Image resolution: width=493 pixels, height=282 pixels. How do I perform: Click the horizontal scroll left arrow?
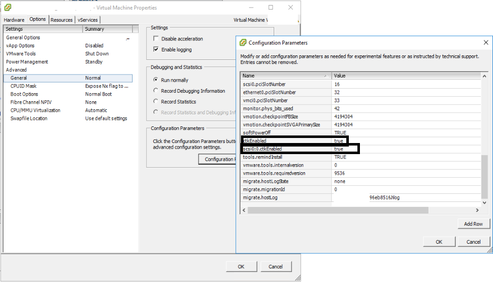coord(244,210)
